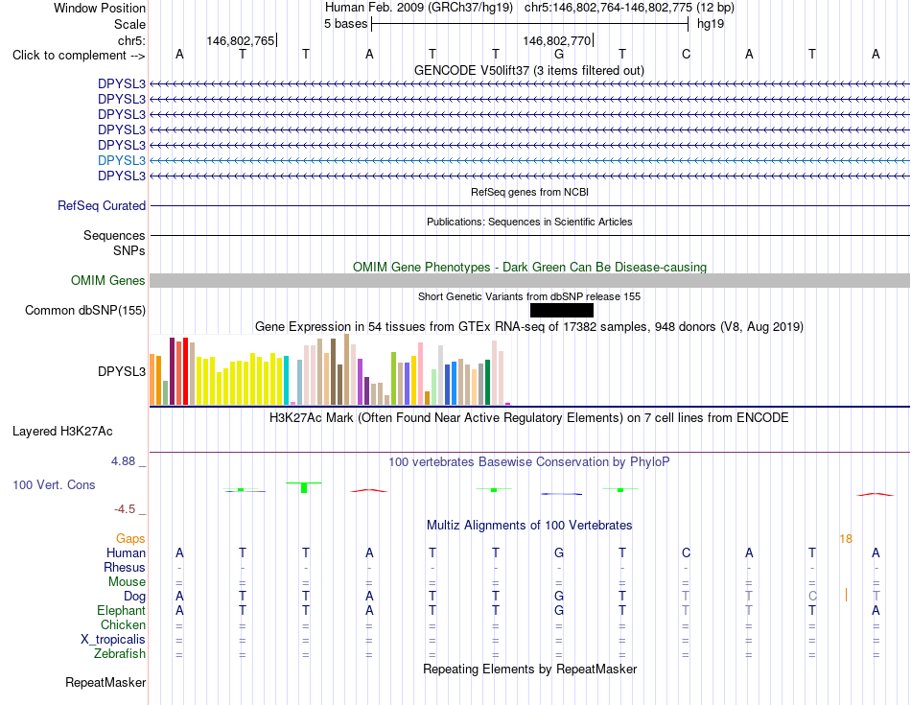Click base C in the Human alignment row

[x=686, y=552]
